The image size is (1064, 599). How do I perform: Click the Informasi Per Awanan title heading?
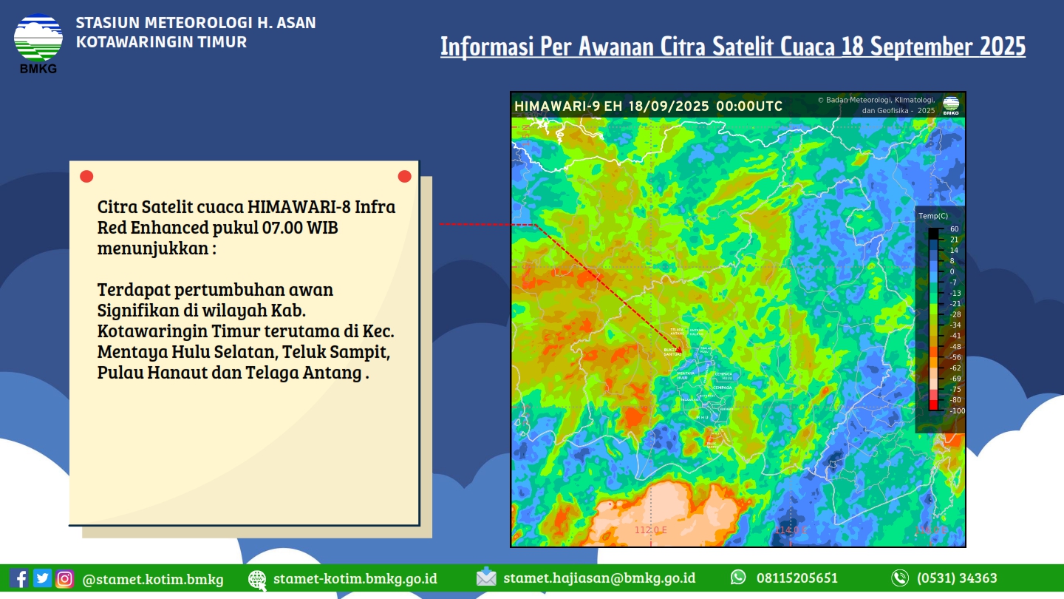[733, 47]
